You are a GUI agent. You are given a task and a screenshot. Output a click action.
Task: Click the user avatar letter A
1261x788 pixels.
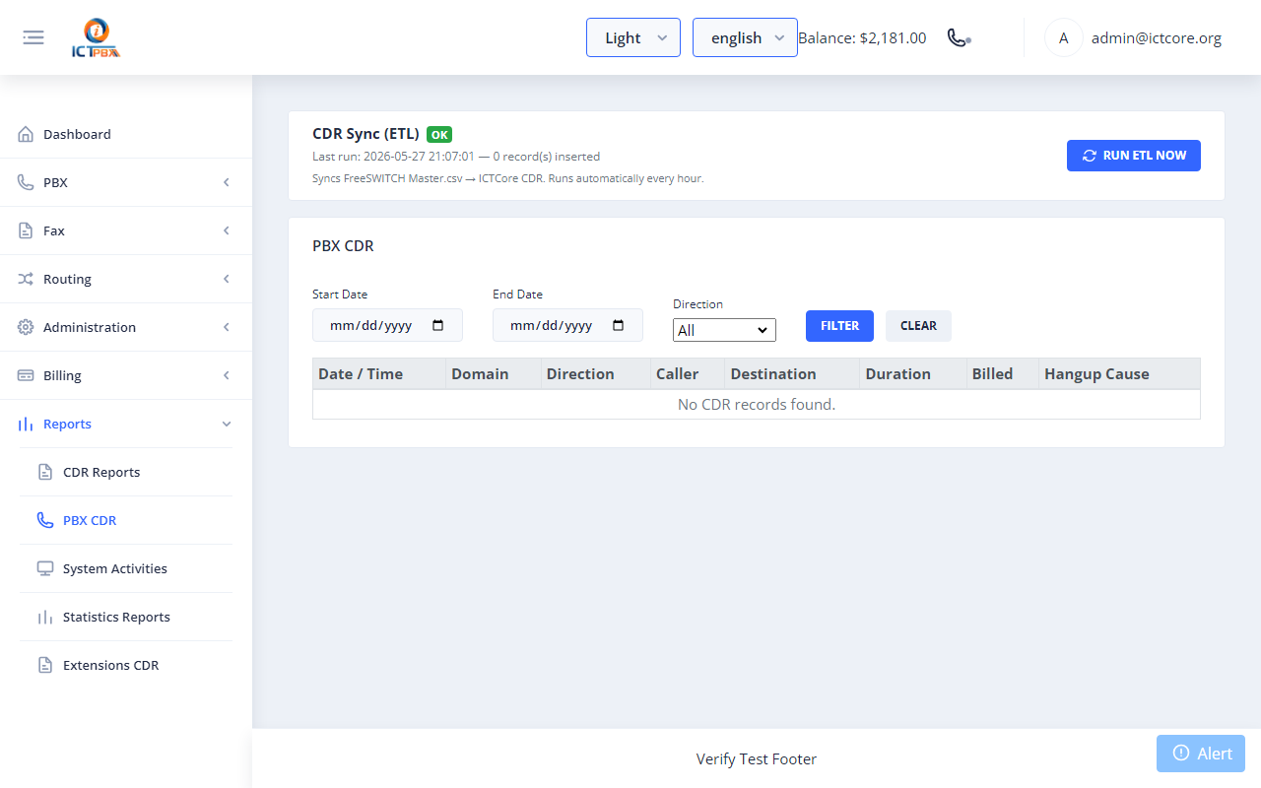pos(1063,37)
